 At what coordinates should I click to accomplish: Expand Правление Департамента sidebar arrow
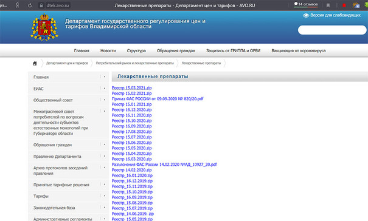[x=104, y=156]
